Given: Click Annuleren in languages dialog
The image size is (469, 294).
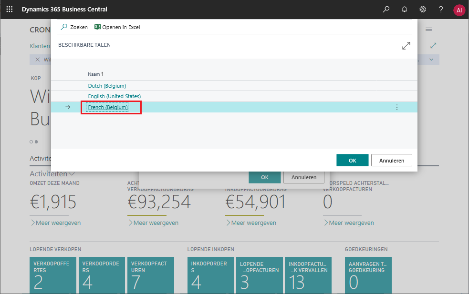Looking at the screenshot, I should (x=392, y=161).
